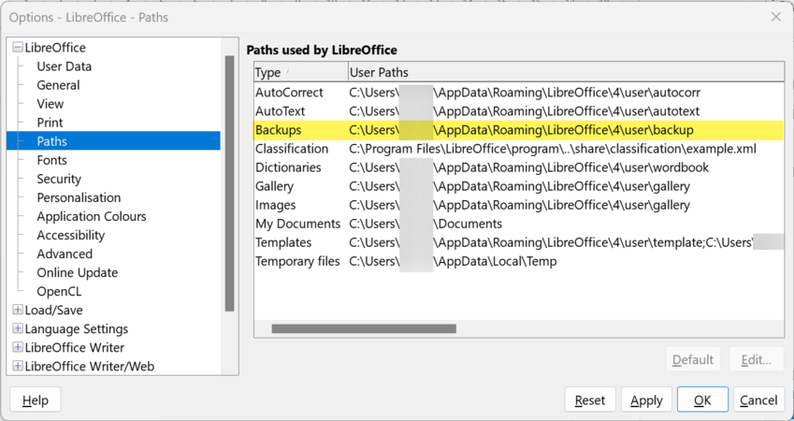This screenshot has height=421, width=794.
Task: Confirm the dialog with OK
Action: 702,400
